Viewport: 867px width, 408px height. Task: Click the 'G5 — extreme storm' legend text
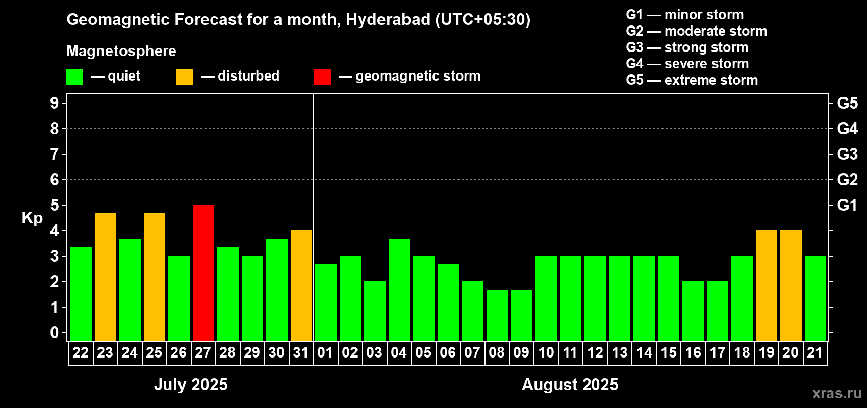point(692,80)
